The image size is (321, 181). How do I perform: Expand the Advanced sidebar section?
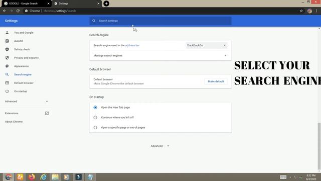[x=27, y=102]
